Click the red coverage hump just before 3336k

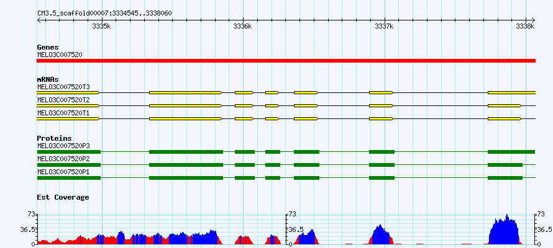[x=244, y=241]
